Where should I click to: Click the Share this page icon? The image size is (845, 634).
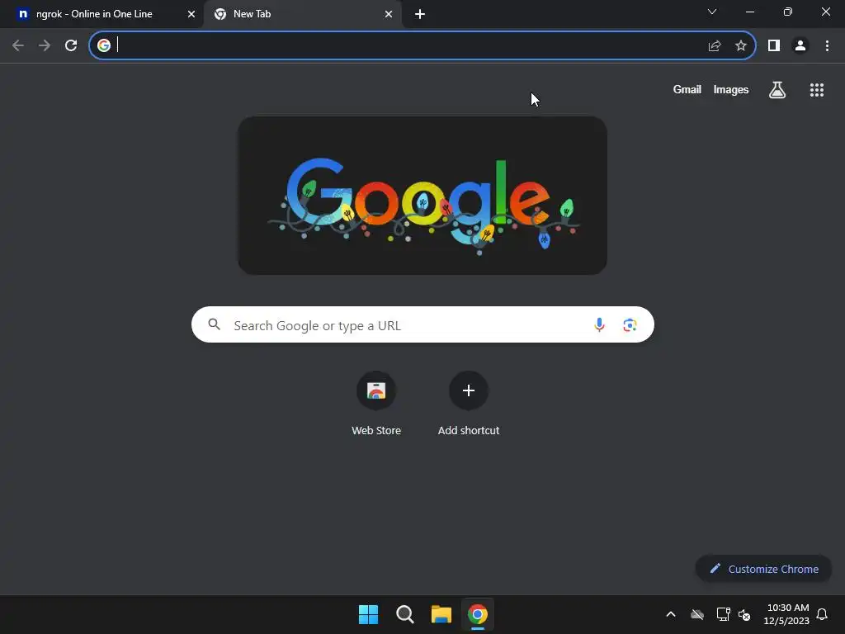(x=715, y=46)
